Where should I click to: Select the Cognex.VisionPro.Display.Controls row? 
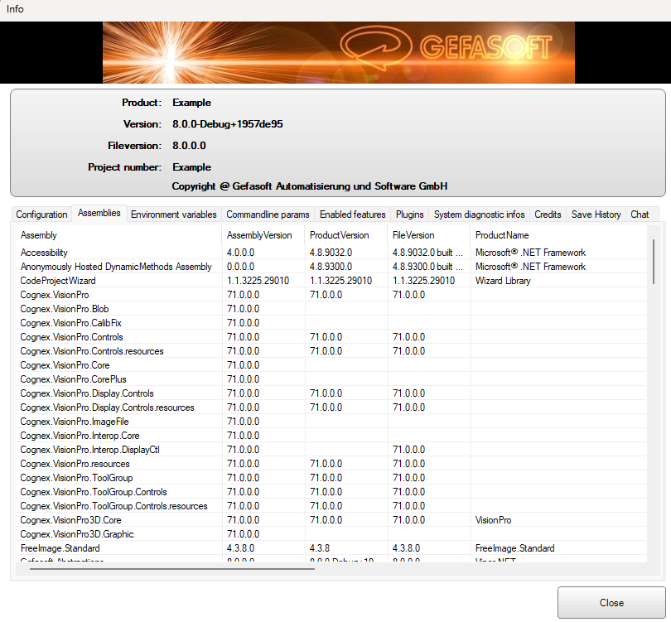331,393
